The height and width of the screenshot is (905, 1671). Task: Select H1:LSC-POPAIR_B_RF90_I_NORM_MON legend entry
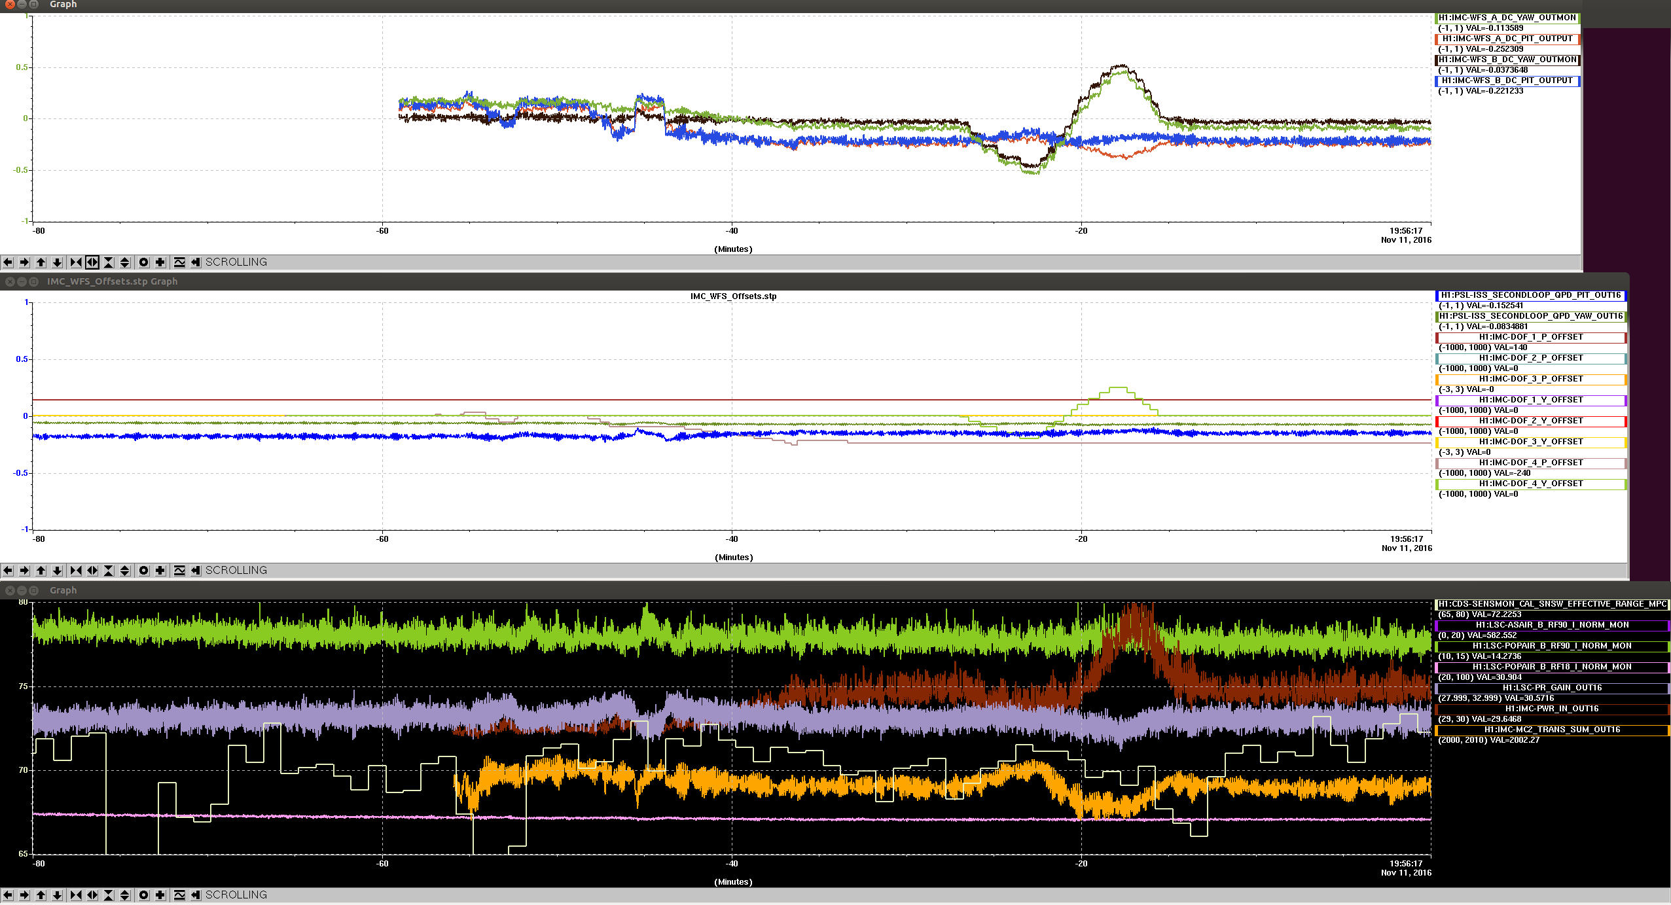click(1553, 647)
